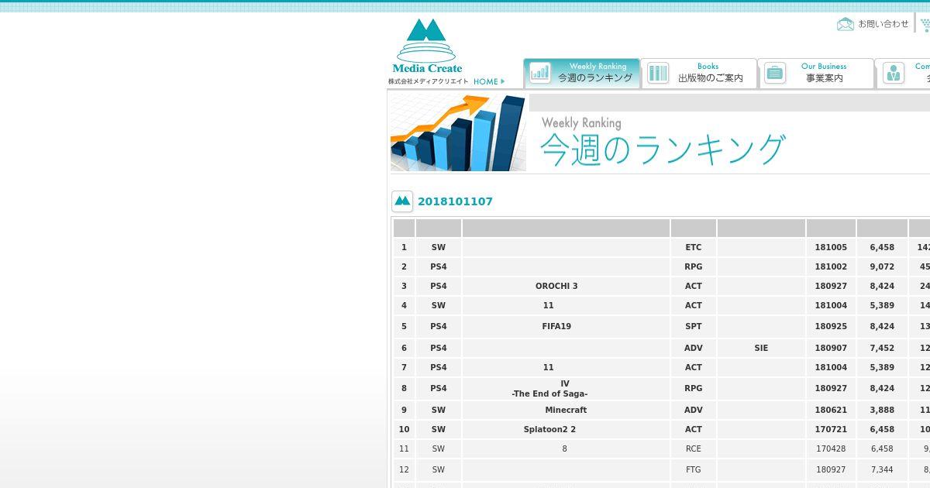
Task: Click release date 181005
Action: click(x=831, y=247)
